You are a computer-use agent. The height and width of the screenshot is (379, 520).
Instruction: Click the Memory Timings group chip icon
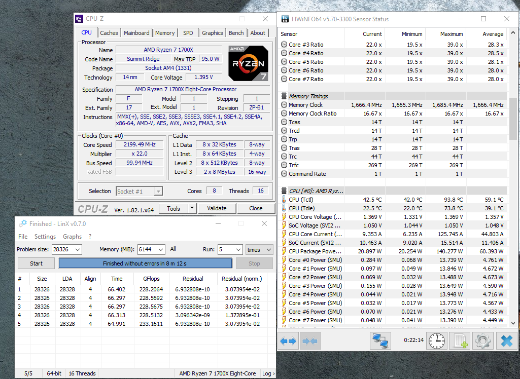tap(284, 96)
